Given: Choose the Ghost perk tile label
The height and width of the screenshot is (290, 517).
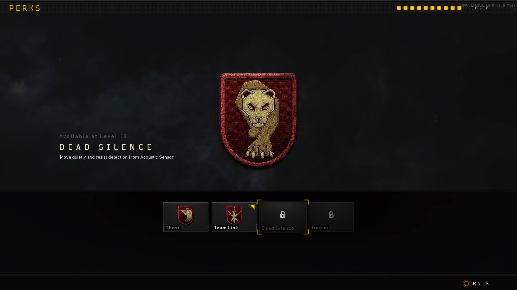Looking at the screenshot, I should coord(173,228).
